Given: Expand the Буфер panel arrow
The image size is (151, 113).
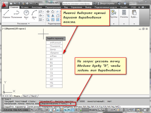Looking at the screenshot, I should point(134,24).
